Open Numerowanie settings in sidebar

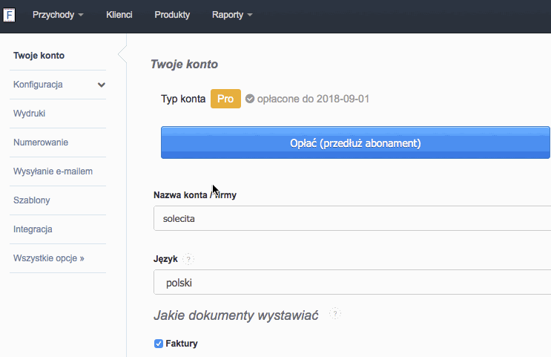tap(40, 143)
